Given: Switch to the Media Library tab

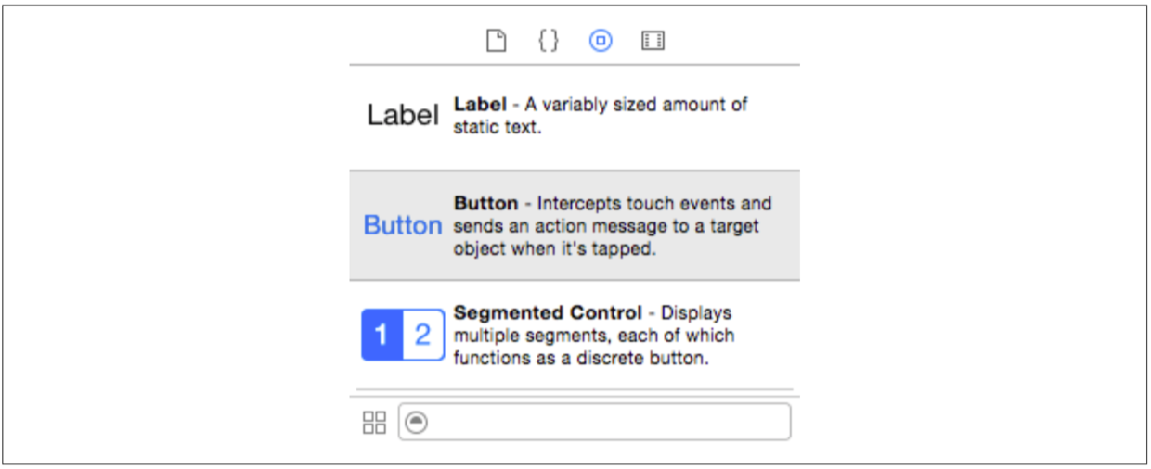Looking at the screenshot, I should 653,41.
